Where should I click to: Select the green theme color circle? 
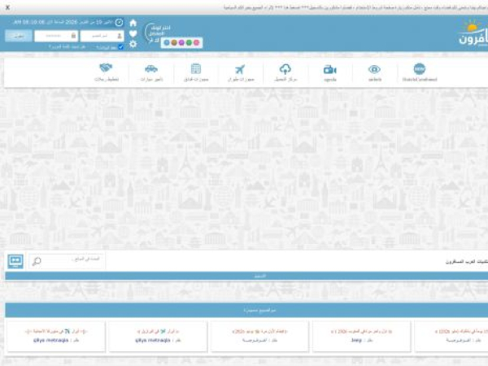189,42
